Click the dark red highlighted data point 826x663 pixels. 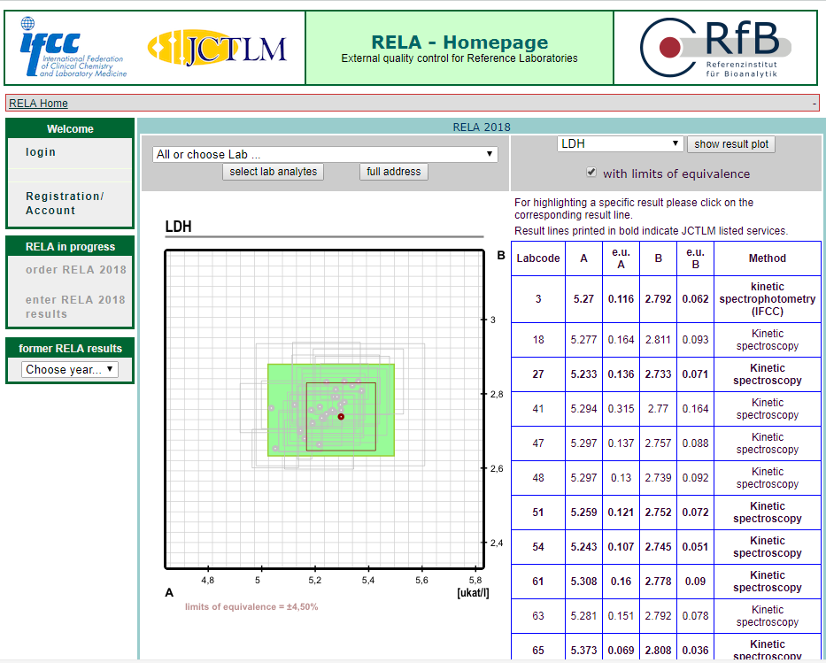tap(341, 416)
